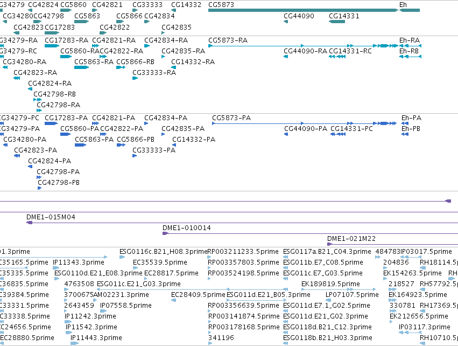Click protein CG44090-PA
Image resolution: width=458 pixels, height=346 pixels.
(x=286, y=134)
